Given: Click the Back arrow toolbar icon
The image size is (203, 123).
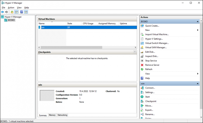Looking at the screenshot, I should coord(2,12).
